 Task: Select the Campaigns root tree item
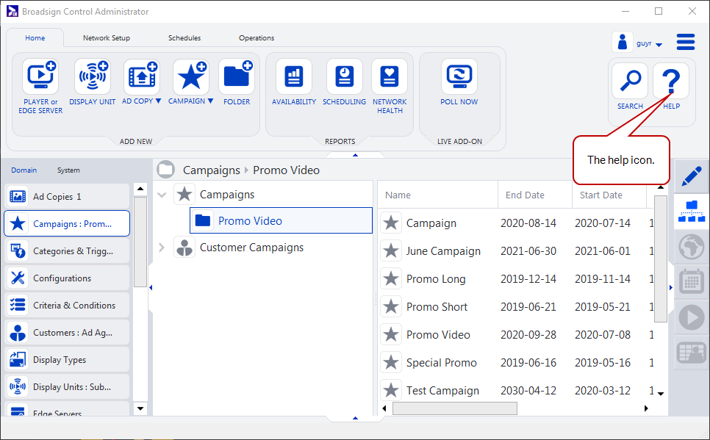tap(227, 195)
